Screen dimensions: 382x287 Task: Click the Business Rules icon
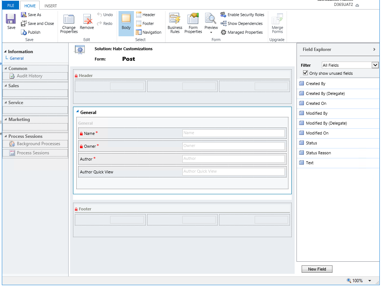coord(175,23)
